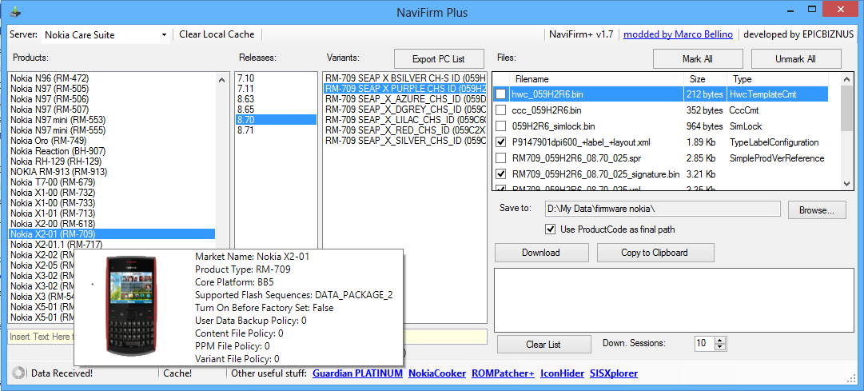The image size is (864, 391).
Task: Untick the RM709 signature.bin checkbox
Action: pyautogui.click(x=500, y=174)
